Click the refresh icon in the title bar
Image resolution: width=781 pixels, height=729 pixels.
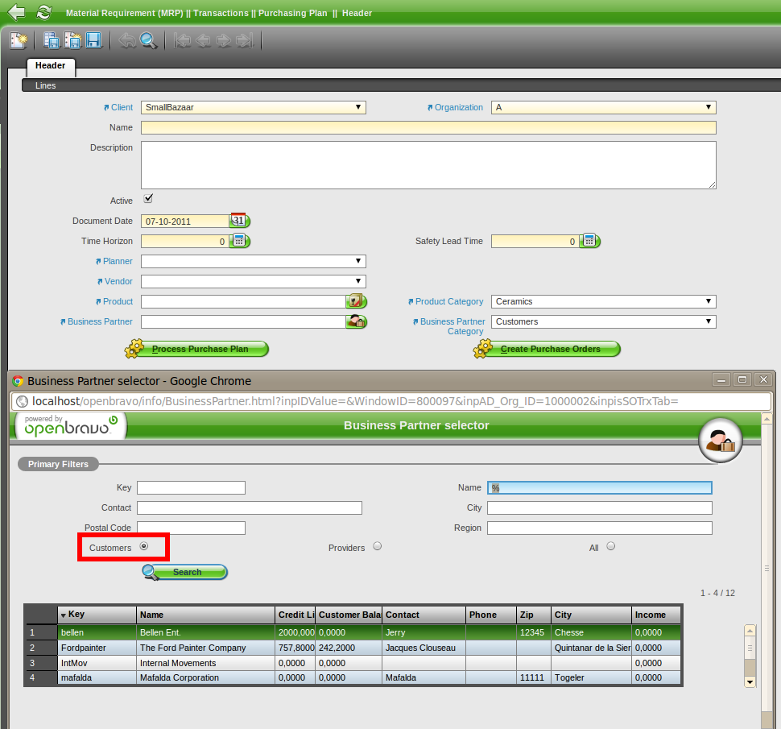pos(44,12)
